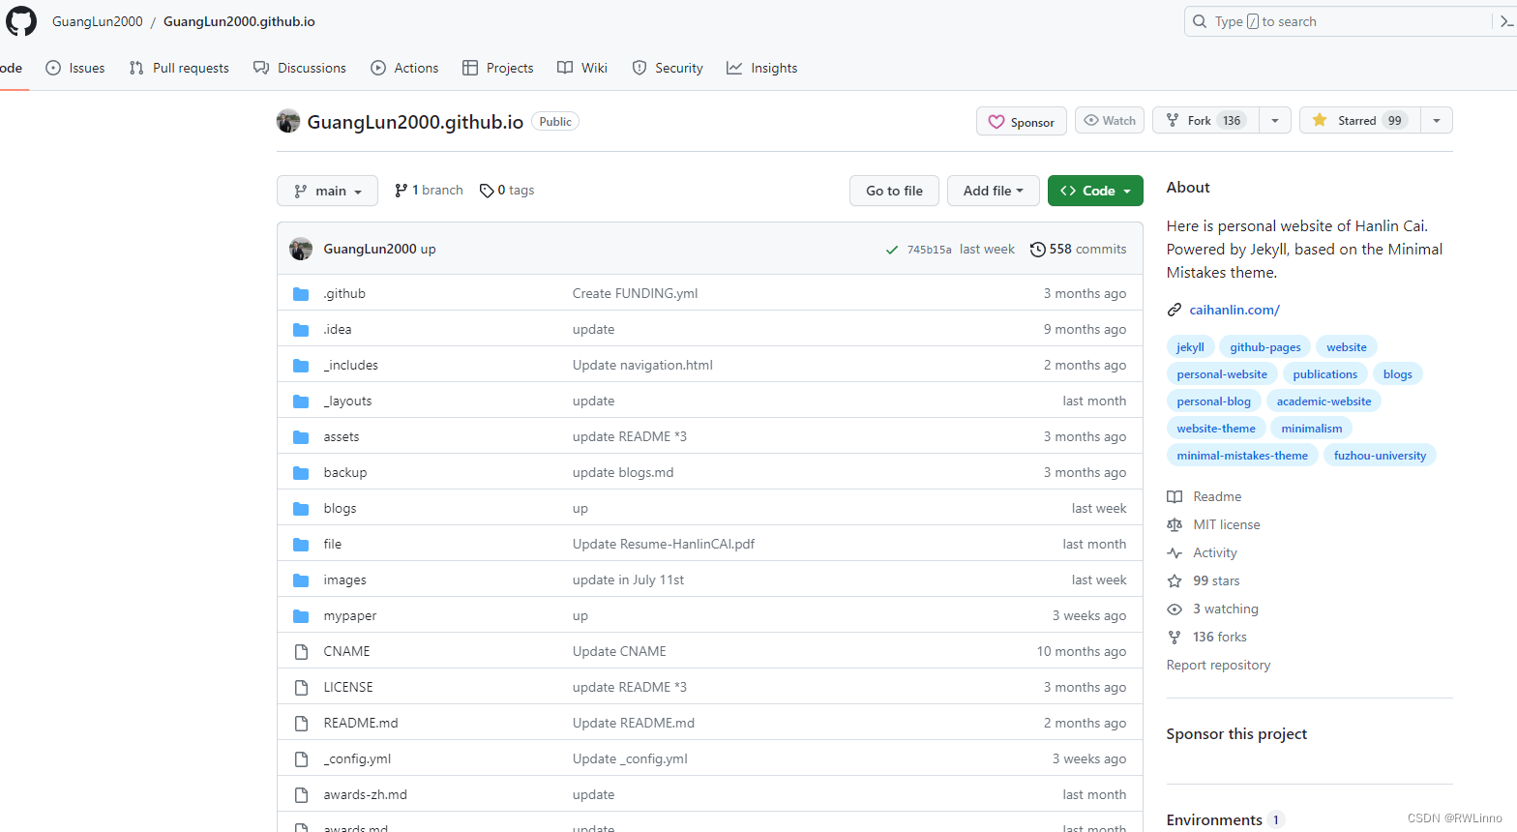Select the academic-website topic tag

[1324, 401]
